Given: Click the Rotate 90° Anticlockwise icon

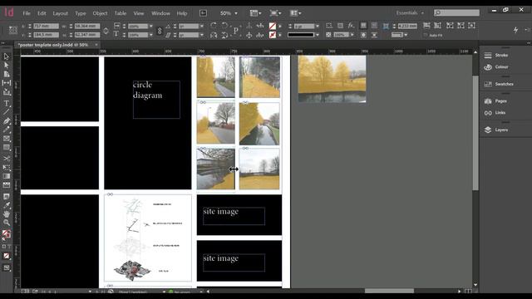Looking at the screenshot, I should (x=224, y=26).
